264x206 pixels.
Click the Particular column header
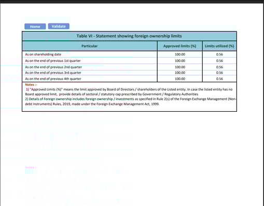coord(90,46)
